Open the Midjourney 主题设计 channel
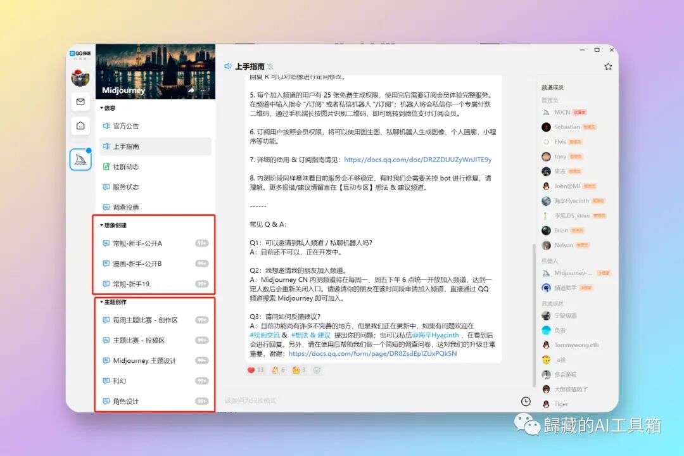 [155, 361]
